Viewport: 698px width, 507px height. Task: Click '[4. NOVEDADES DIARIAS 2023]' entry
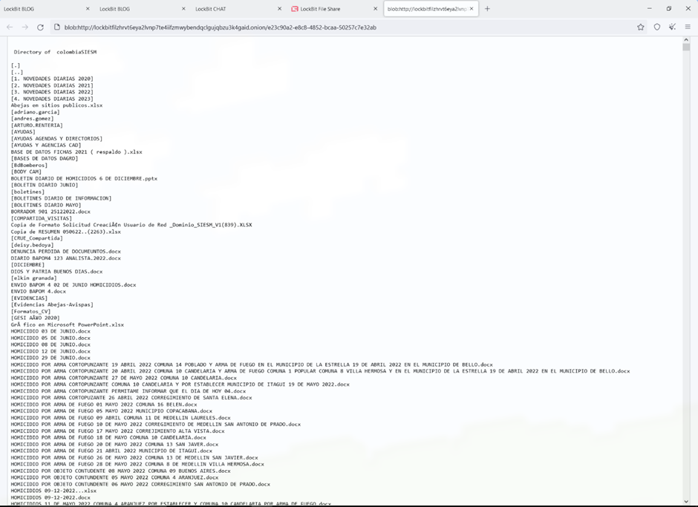52,99
